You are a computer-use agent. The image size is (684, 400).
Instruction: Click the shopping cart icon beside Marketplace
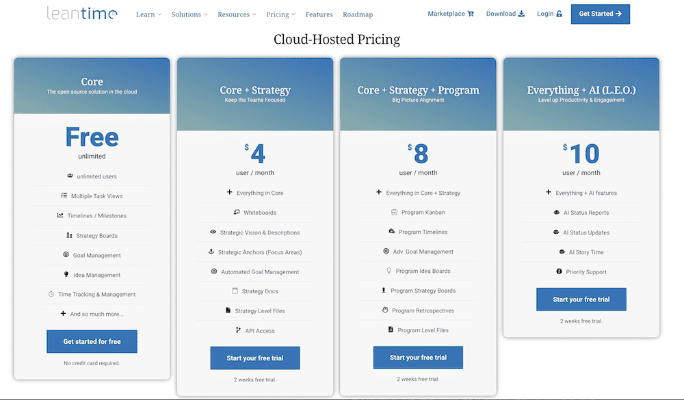(472, 13)
